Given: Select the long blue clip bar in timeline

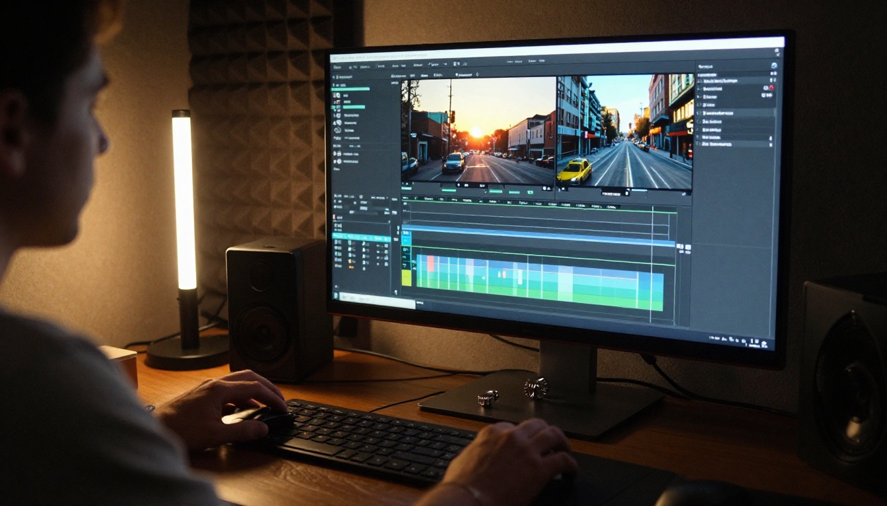Looking at the screenshot, I should [x=539, y=236].
